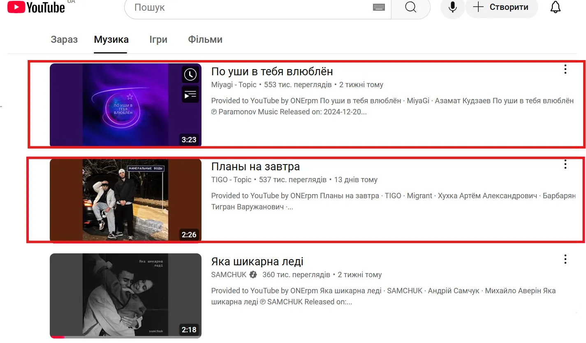Open options menu for 'Яка шикарна леді'
Image resolution: width=586 pixels, height=343 pixels.
tap(565, 260)
